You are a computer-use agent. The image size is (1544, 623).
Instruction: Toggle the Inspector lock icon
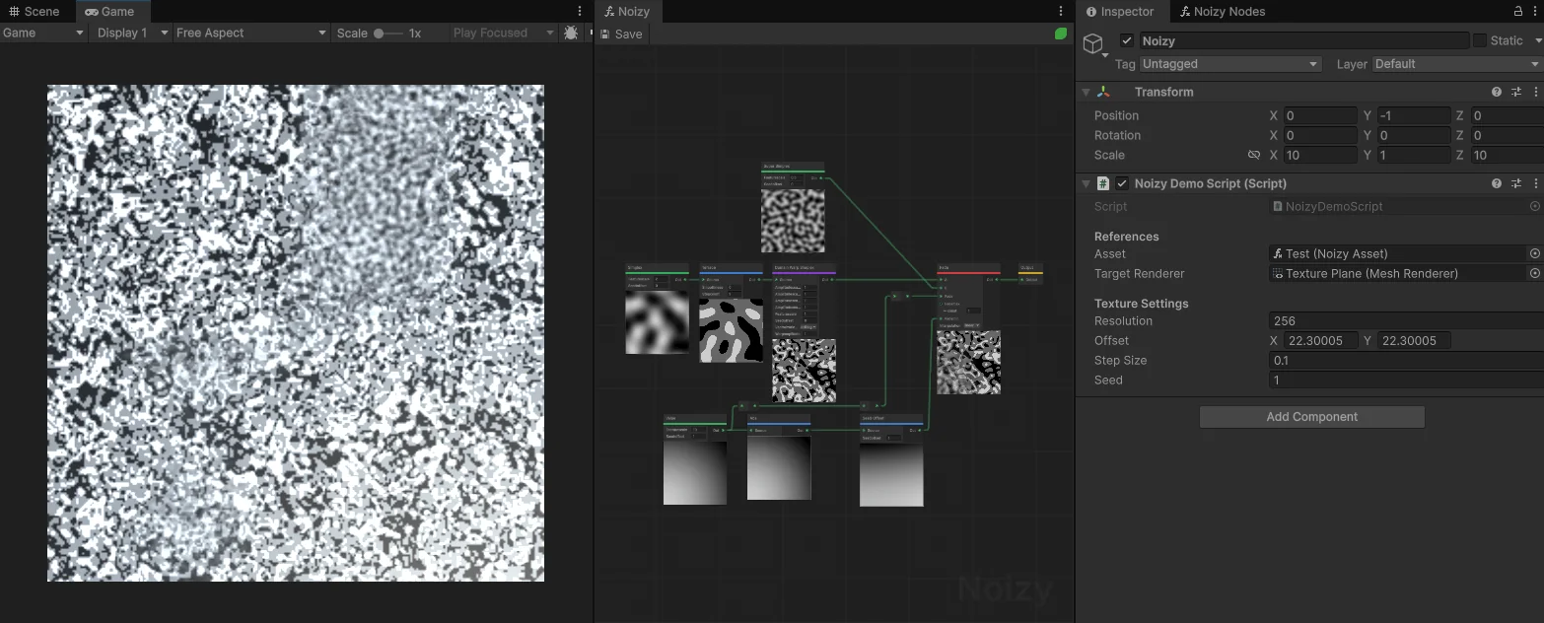[x=1518, y=12]
